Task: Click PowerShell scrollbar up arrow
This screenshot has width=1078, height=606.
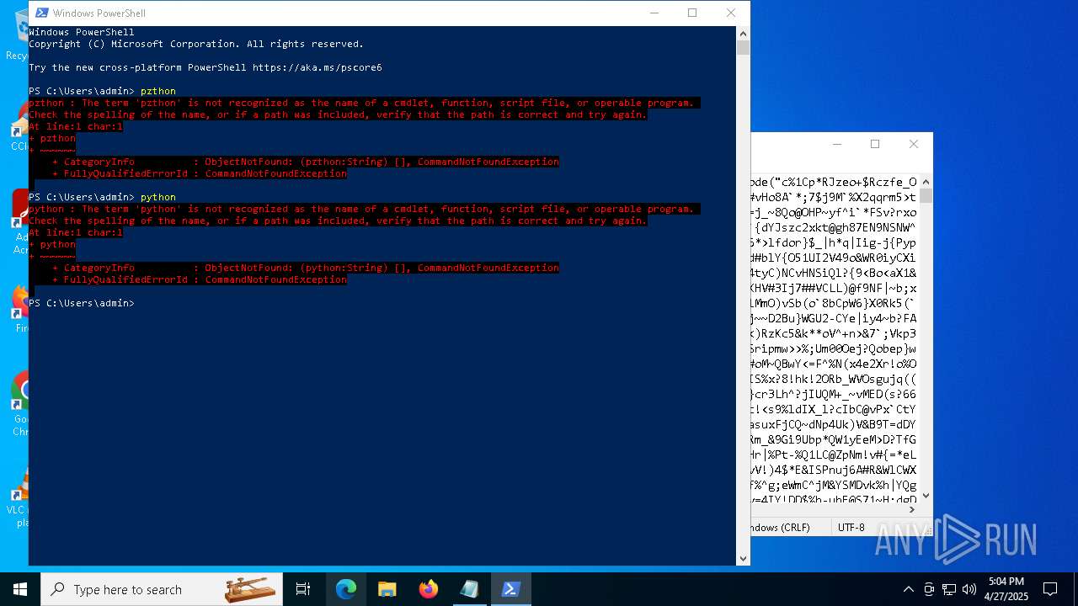Action: click(743, 33)
